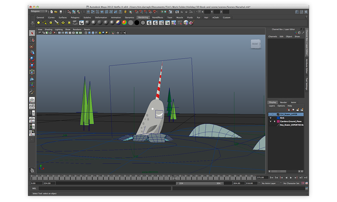Open the No Character Set dropdown
Screen dimensions: 337x202
pos(291,183)
